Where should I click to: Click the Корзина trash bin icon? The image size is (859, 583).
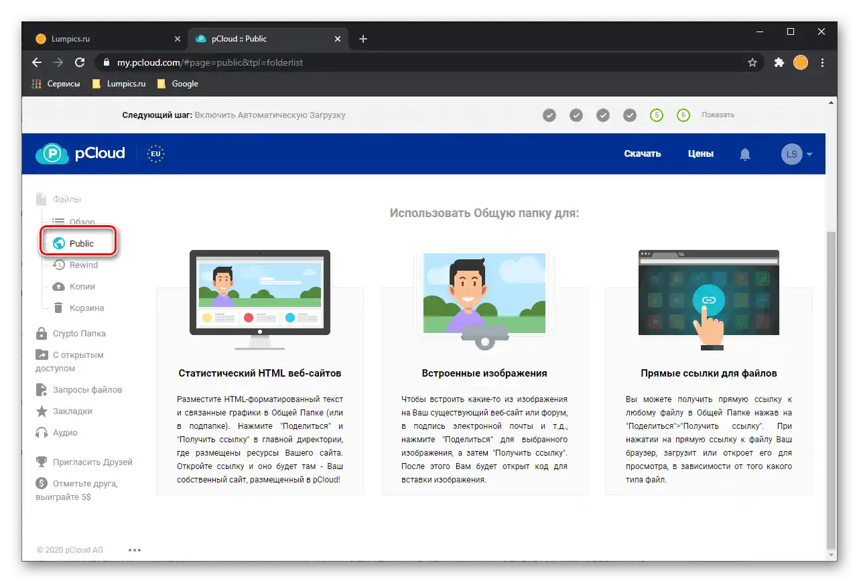(58, 308)
